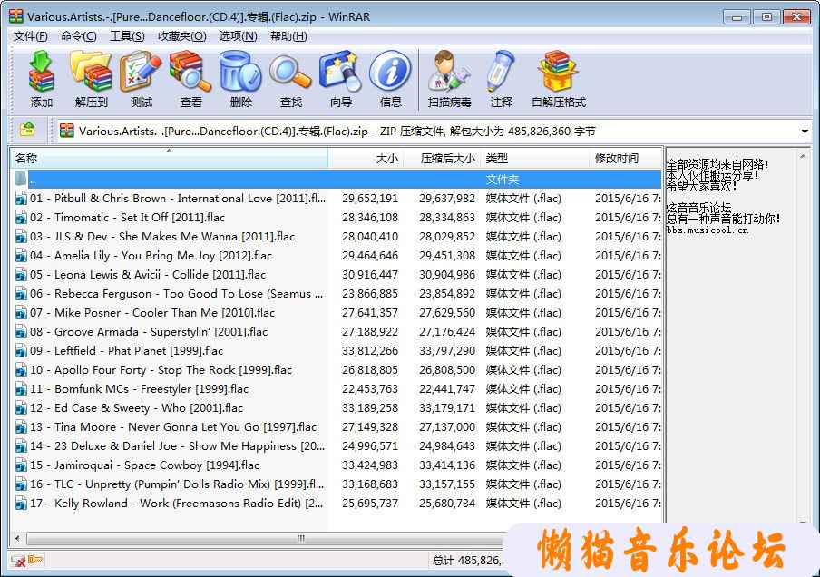The image size is (820, 577).
Task: Open the 注释 (Comment) tool
Action: [501, 79]
